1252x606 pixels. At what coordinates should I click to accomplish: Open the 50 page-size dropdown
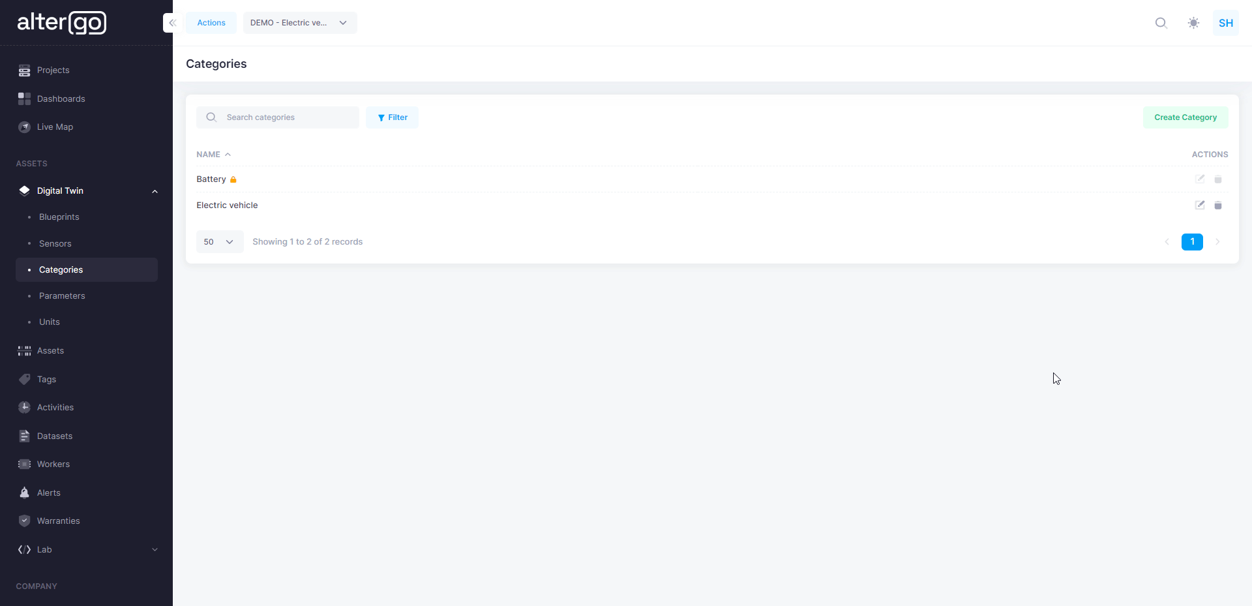[219, 242]
